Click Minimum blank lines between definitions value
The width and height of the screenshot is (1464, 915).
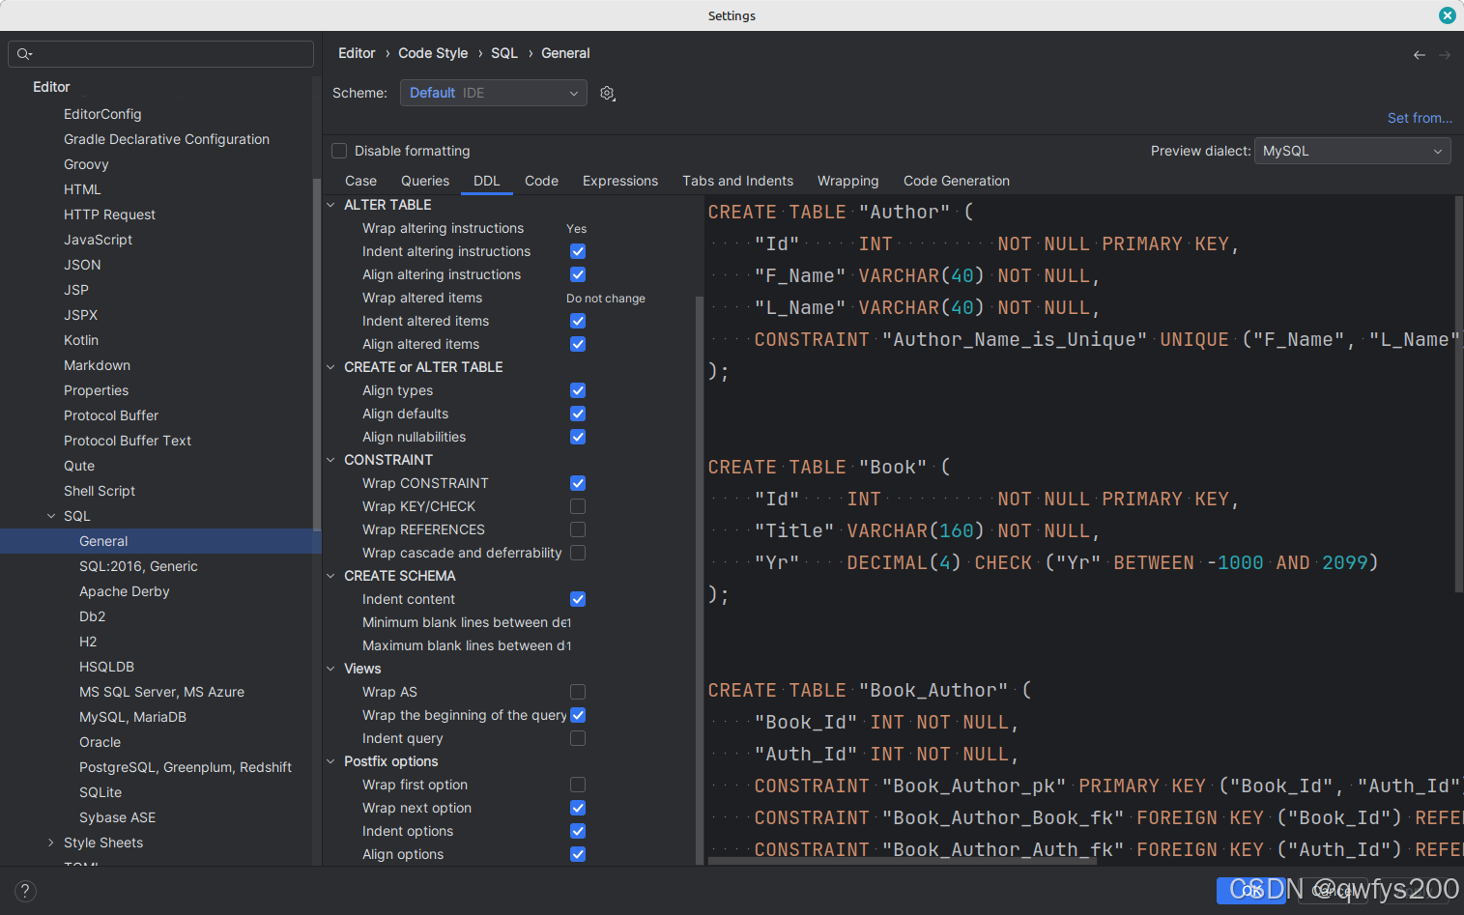[570, 622]
